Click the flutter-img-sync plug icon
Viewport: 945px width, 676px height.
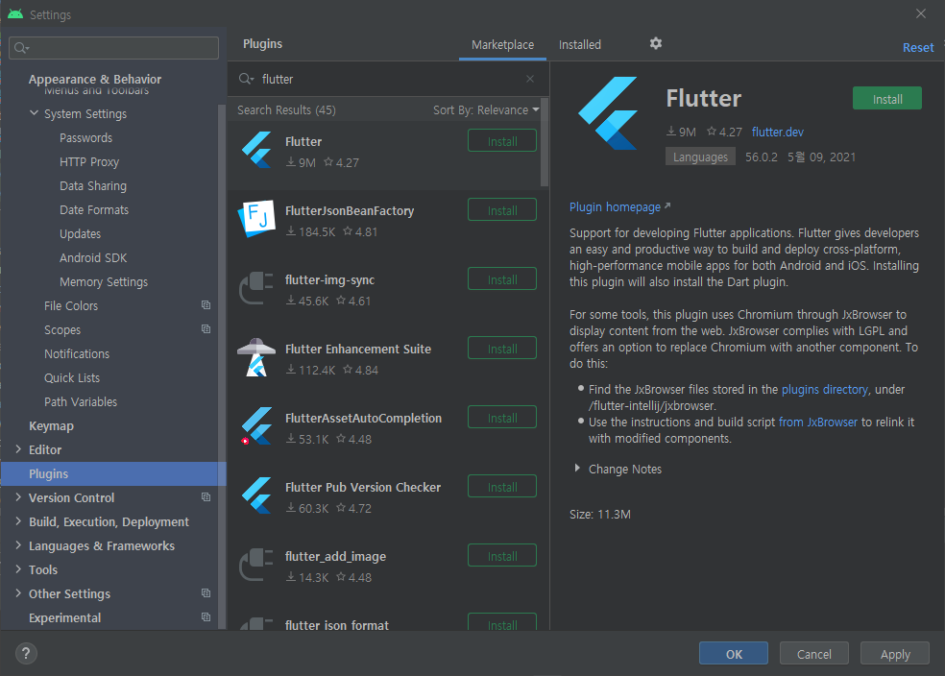[256, 289]
